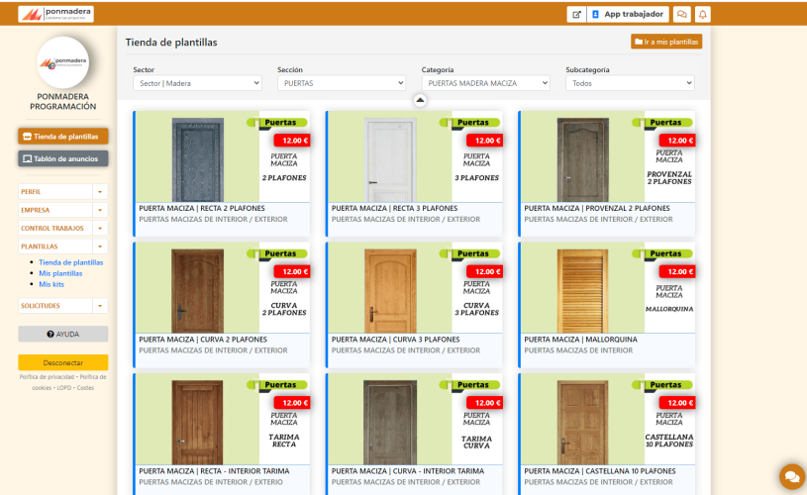Open Tablón de anuncios
The image size is (807, 495).
pyautogui.click(x=63, y=158)
